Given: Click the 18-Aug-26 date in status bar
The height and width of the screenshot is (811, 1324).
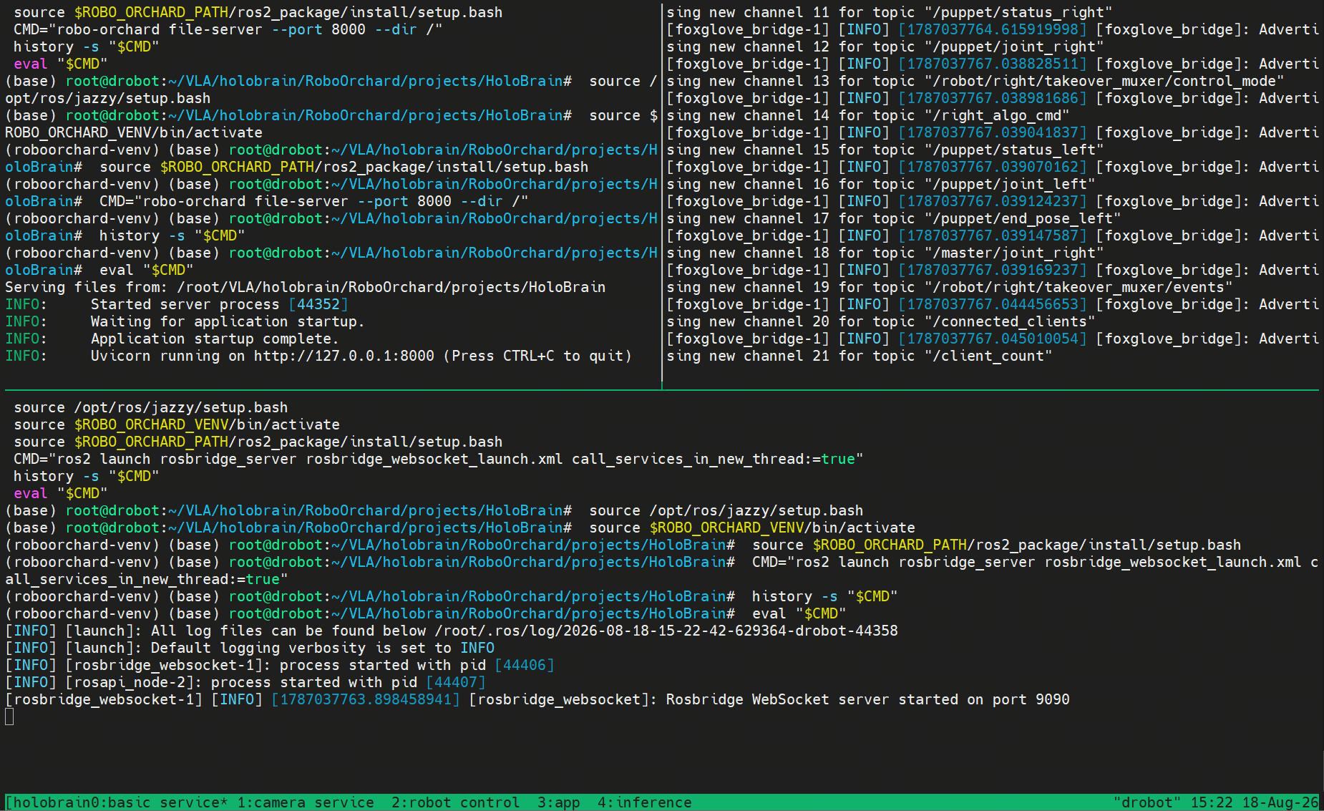Looking at the screenshot, I should pyautogui.click(x=1280, y=802).
